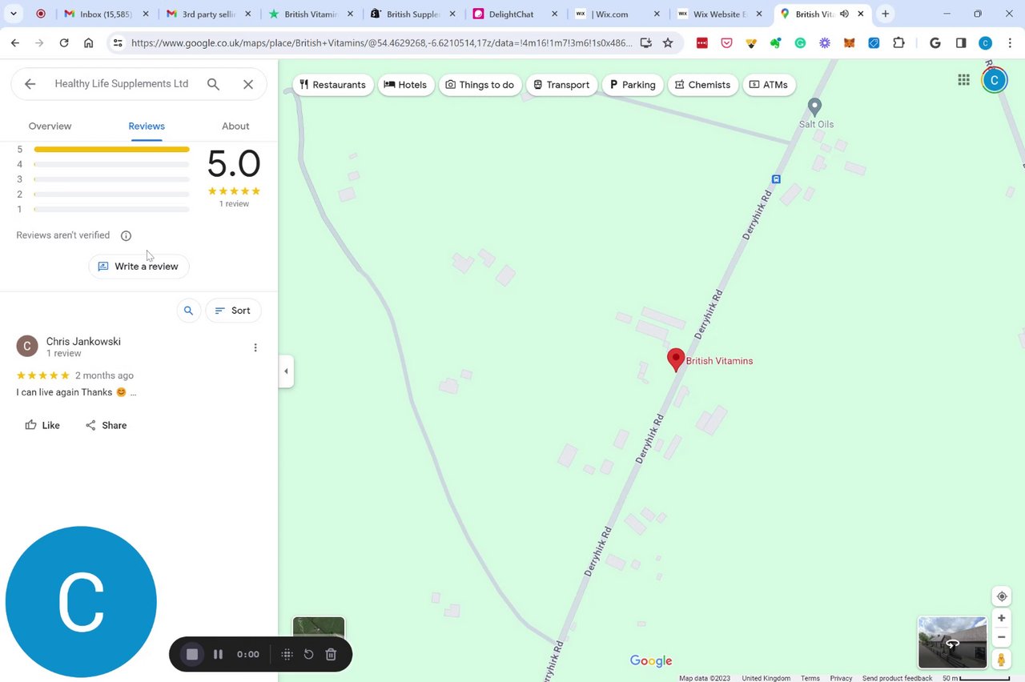Reload the browser page
The image size is (1025, 682).
(64, 43)
